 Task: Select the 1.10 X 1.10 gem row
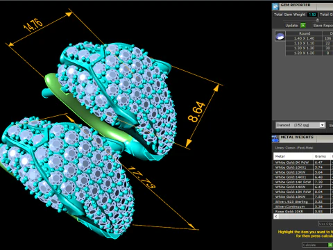309,43
